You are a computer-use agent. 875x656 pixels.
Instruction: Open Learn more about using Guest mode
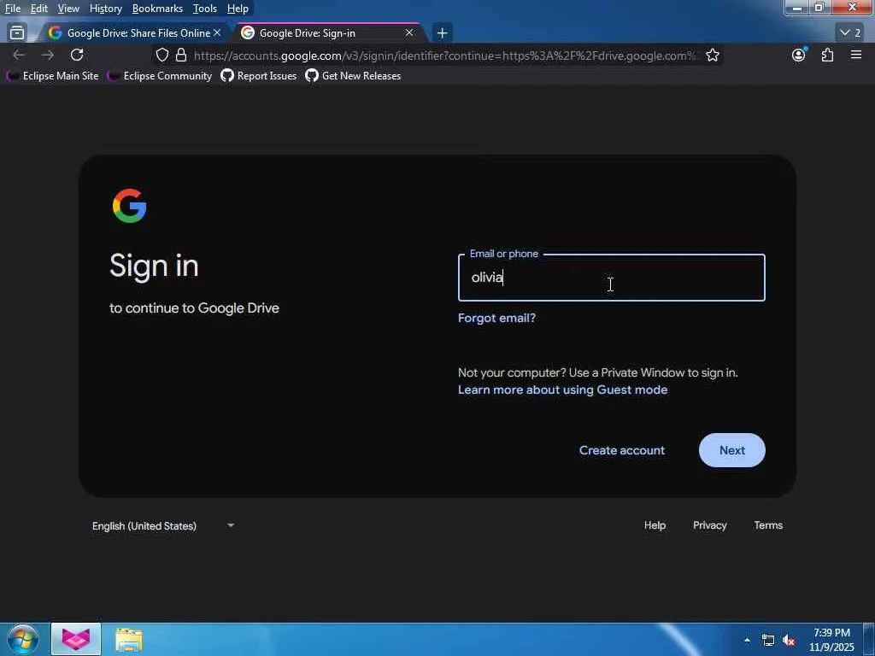click(x=562, y=389)
